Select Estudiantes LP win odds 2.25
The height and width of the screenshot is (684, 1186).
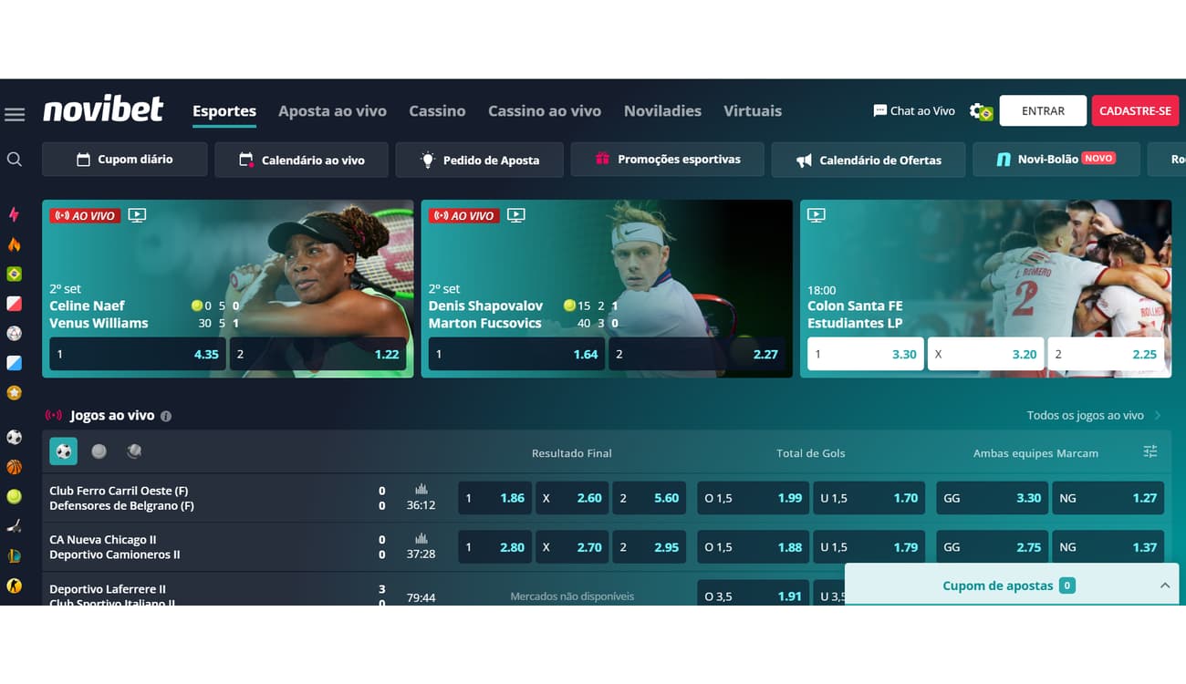[1106, 354]
